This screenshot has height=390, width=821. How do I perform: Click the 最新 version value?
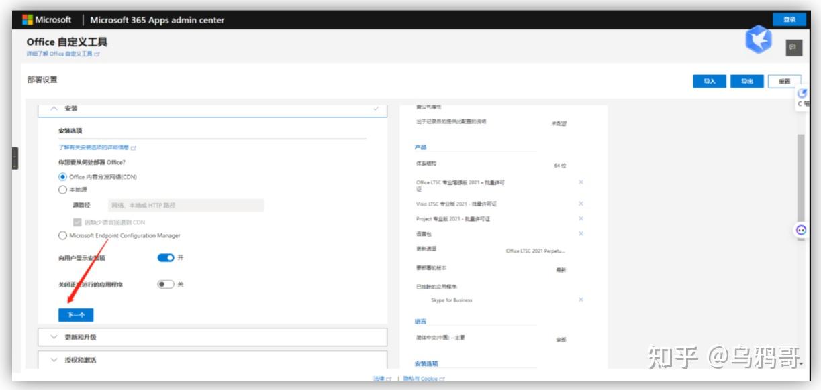pyautogui.click(x=561, y=270)
